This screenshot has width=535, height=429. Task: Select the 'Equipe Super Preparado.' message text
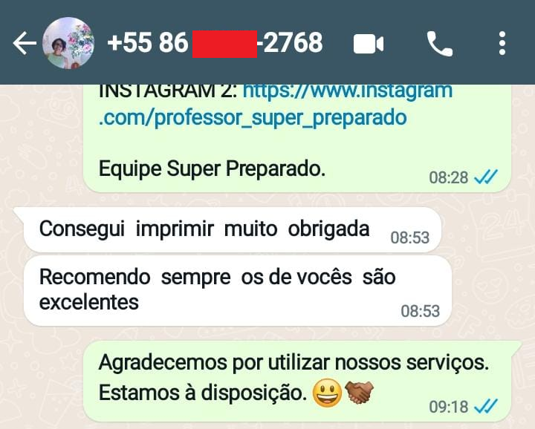(x=212, y=168)
